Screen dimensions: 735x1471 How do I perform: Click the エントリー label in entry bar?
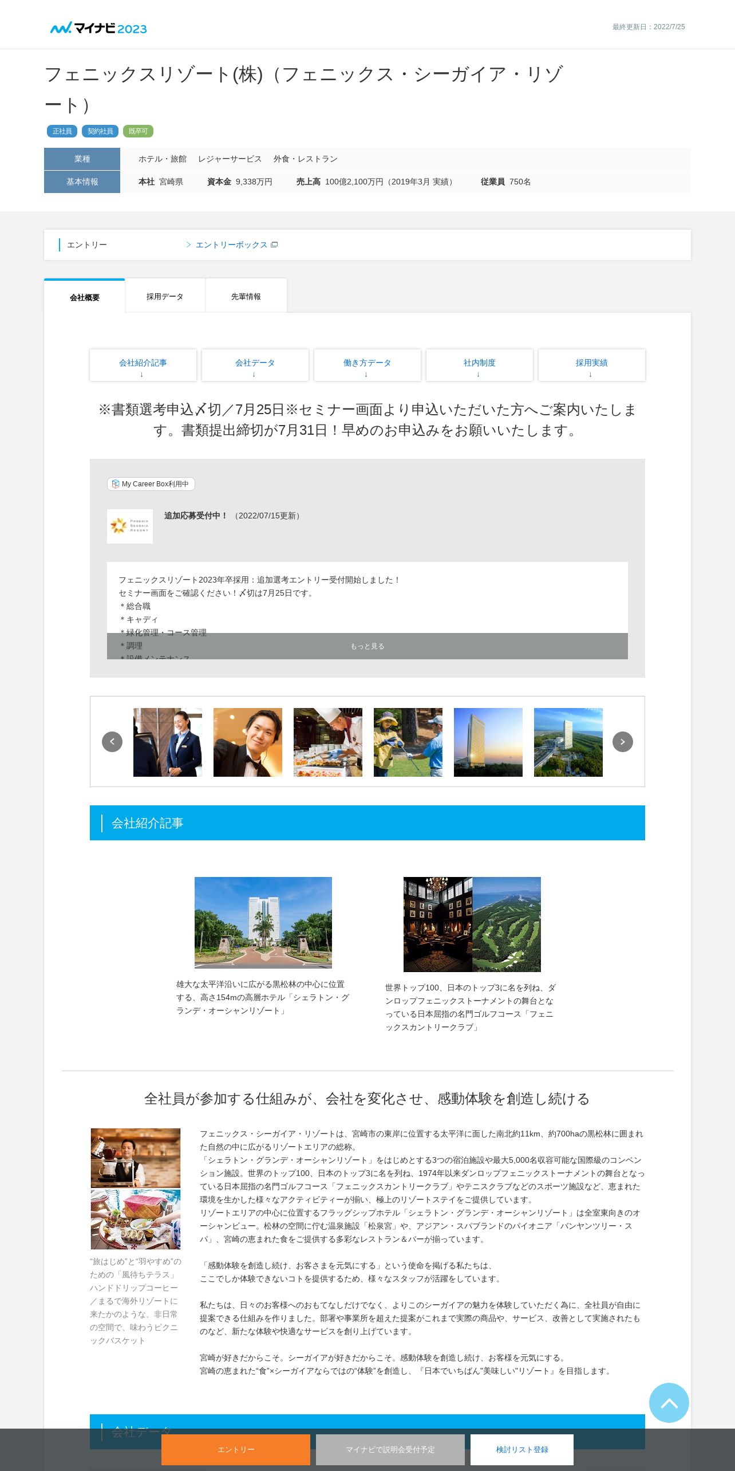click(87, 245)
